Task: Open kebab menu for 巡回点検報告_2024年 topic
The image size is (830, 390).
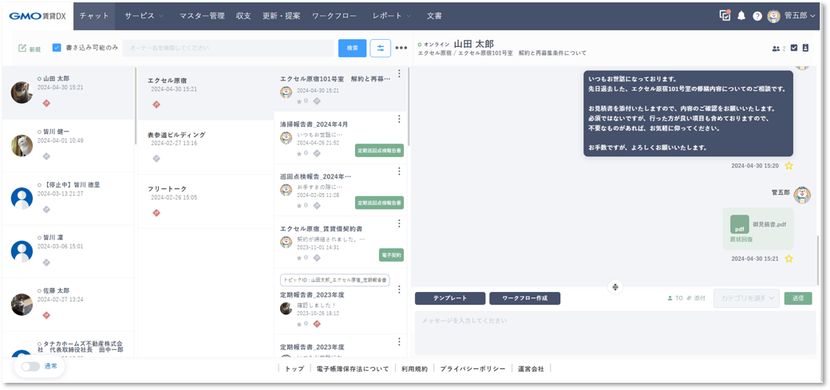Action: 399,171
